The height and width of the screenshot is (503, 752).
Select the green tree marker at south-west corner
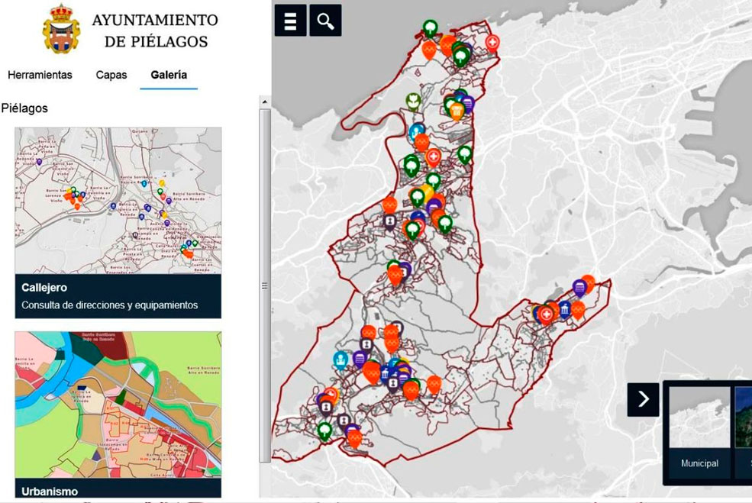tap(325, 430)
